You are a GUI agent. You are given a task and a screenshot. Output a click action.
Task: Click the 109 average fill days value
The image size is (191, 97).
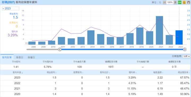click(79, 67)
